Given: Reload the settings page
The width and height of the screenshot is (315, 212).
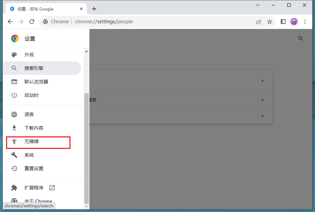Looking at the screenshot, I should (32, 22).
